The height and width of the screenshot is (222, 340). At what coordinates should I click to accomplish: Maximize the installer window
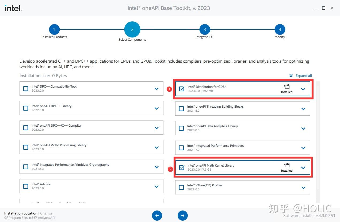(324, 8)
